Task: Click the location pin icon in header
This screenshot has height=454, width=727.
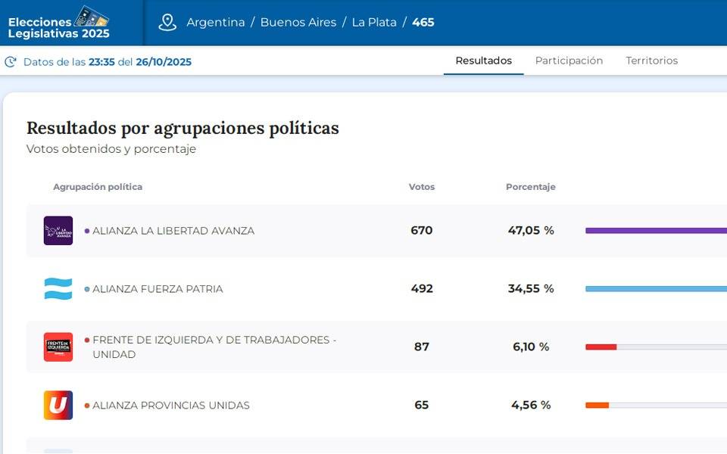Action: [x=167, y=23]
